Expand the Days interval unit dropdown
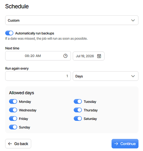Image resolution: width=143 pixels, height=151 pixels. coord(105,76)
